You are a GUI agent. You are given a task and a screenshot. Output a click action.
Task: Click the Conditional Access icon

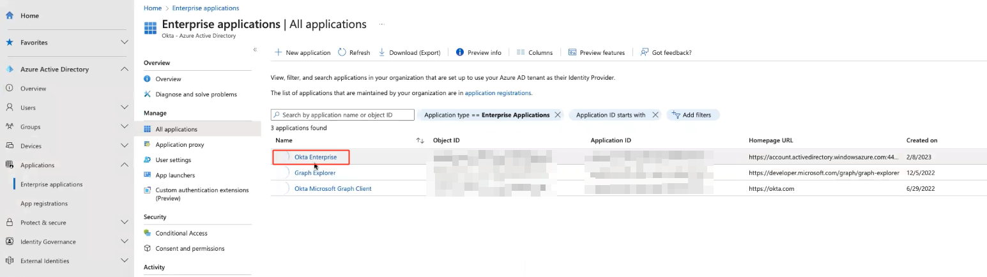[148, 233]
